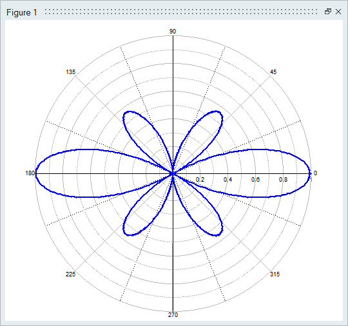
Task: Click the 270 degree angle label
Action: click(x=173, y=314)
